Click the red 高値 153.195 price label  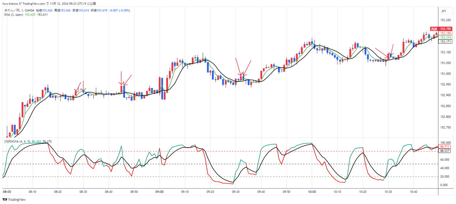[x=441, y=29]
